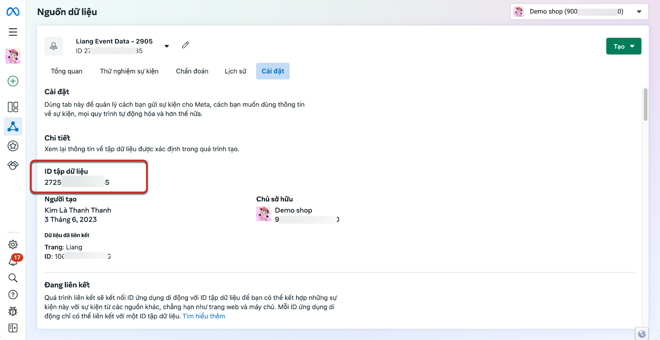View notifications bell with 17 badge

click(14, 261)
